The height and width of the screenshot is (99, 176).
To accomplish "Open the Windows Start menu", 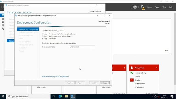I will 3,97.
